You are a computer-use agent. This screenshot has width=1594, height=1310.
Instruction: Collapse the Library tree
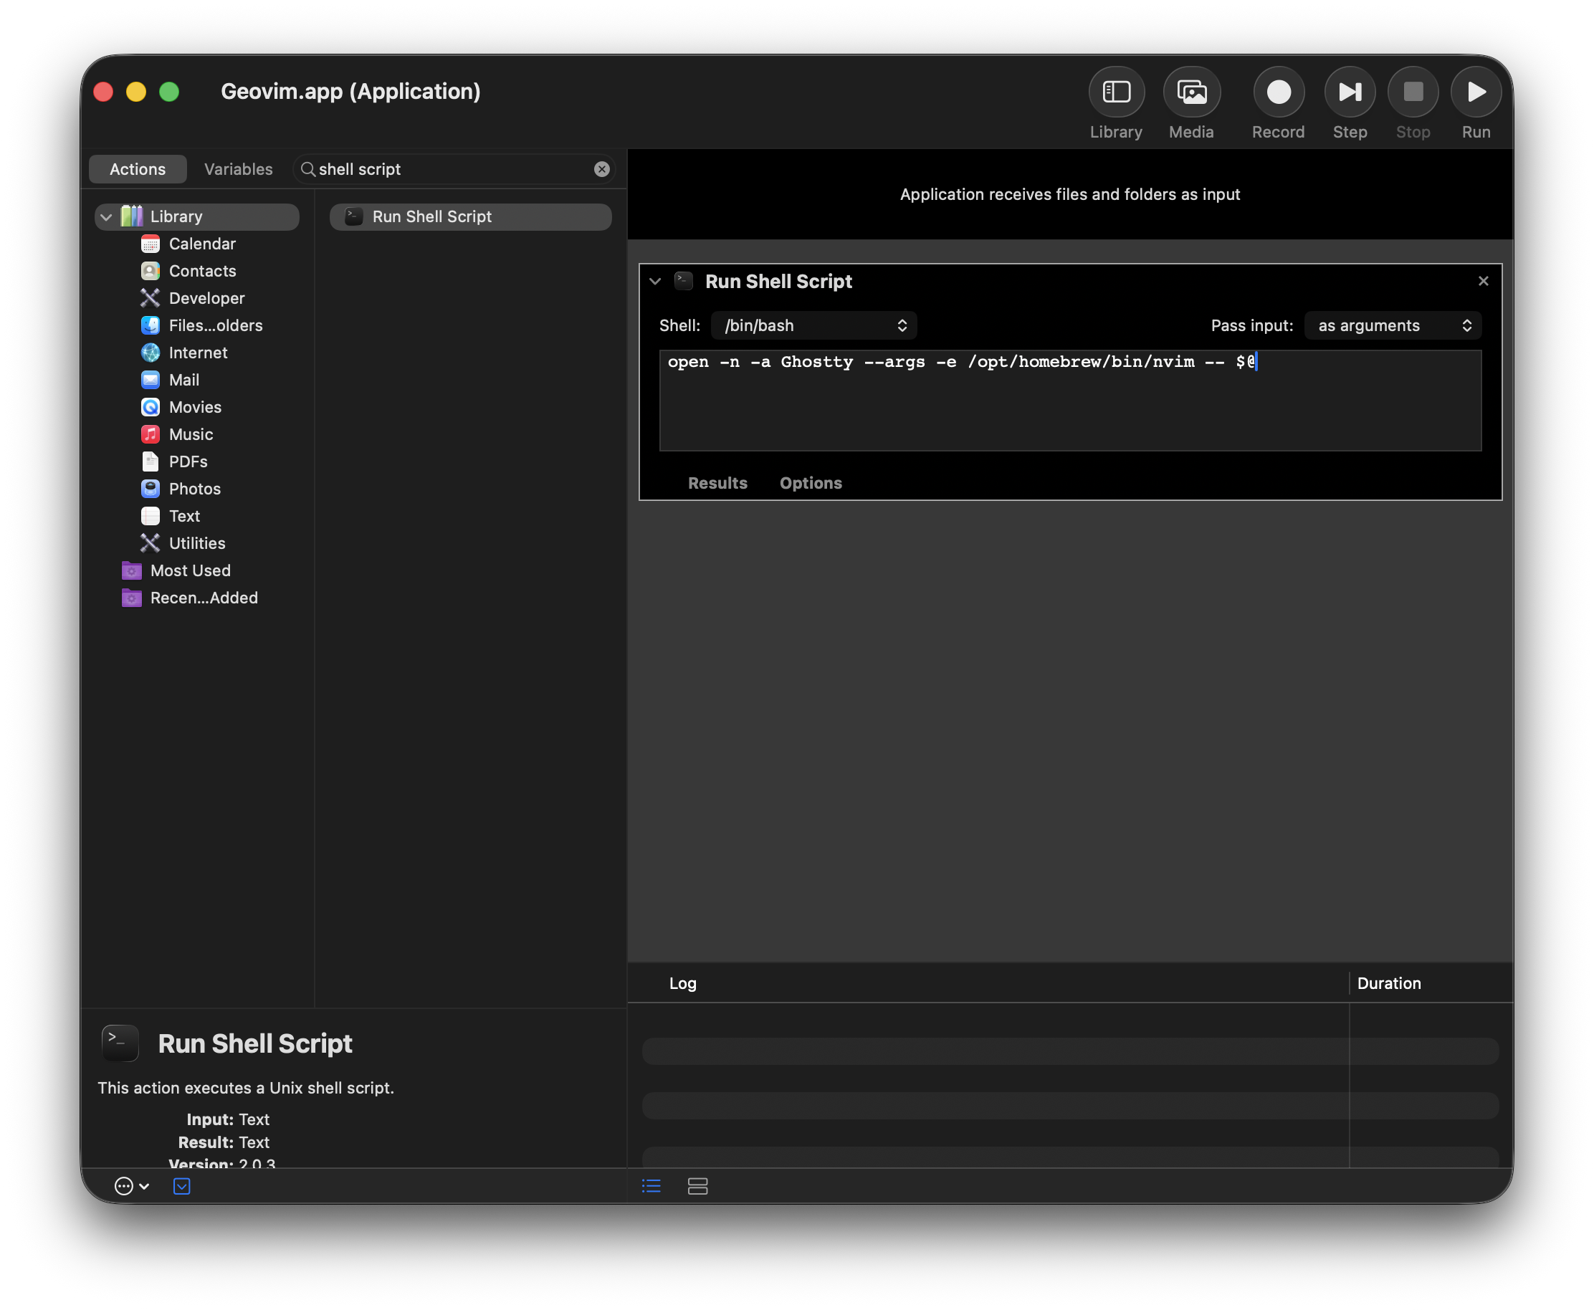[x=106, y=217]
